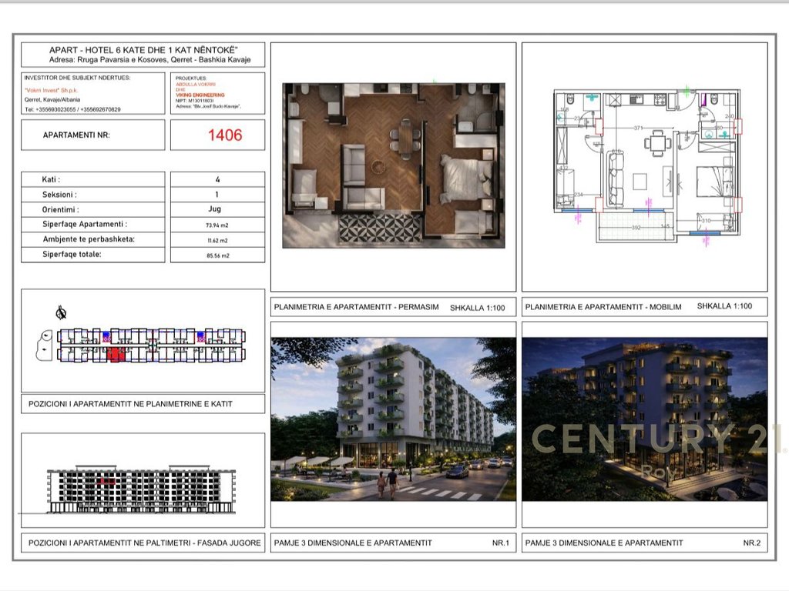Click the APART - HOTEL title header
789x591 pixels.
point(143,48)
